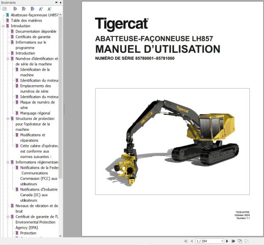264x245 pixels.
Task: Open the Table des matières bookmark
Action: coord(26,21)
